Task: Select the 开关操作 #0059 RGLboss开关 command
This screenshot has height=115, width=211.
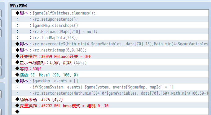Action: (110, 56)
